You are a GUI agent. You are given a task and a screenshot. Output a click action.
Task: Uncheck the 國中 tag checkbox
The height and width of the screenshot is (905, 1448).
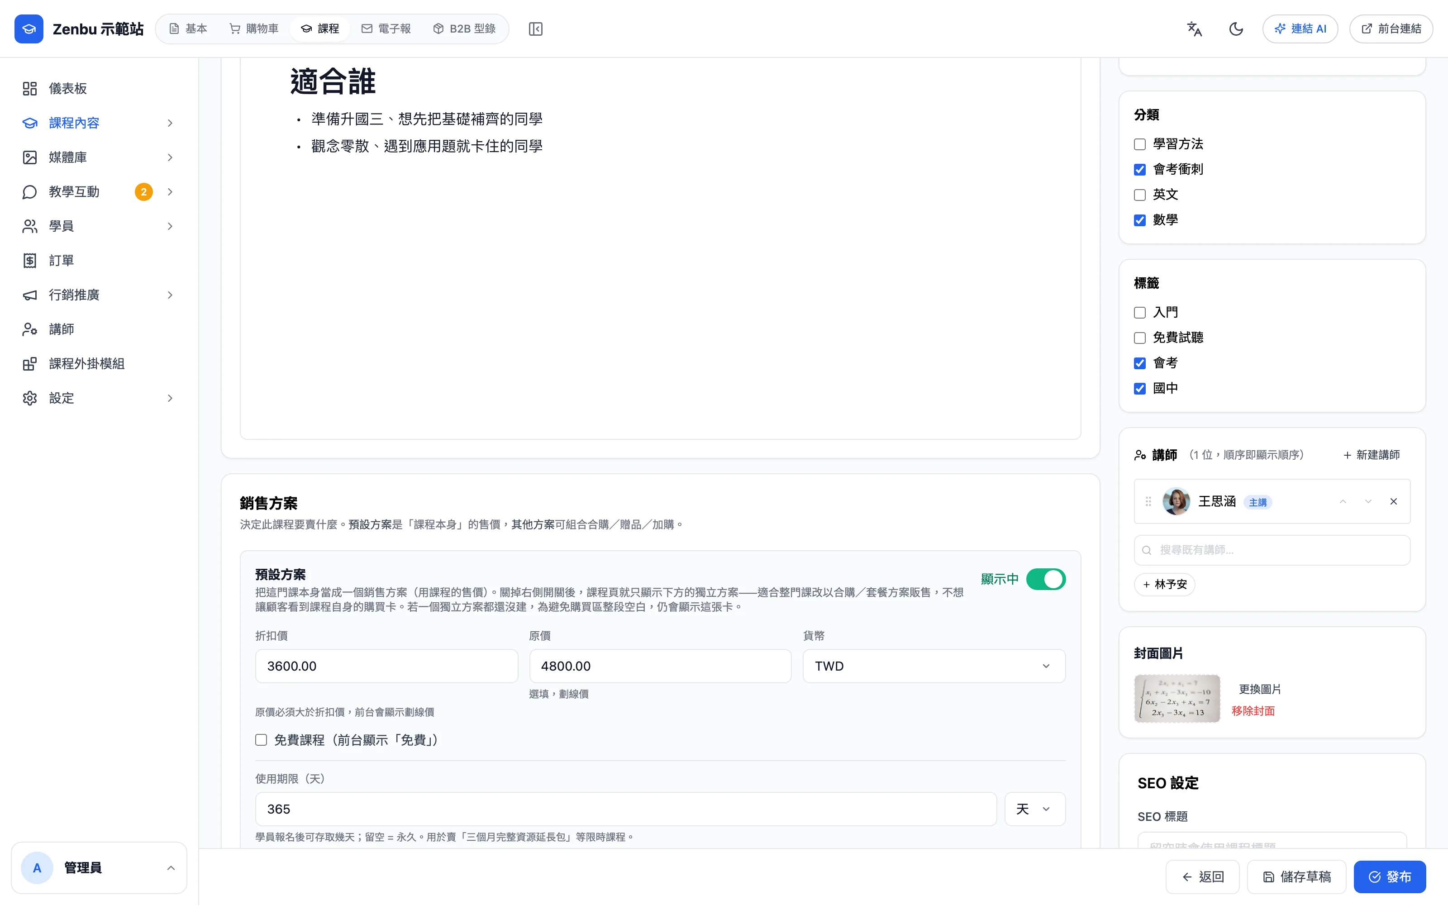(x=1140, y=388)
